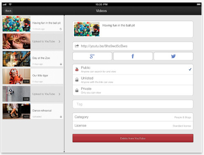Select Public privacy option
Viewport: 204px width, 155px height.
click(133, 69)
